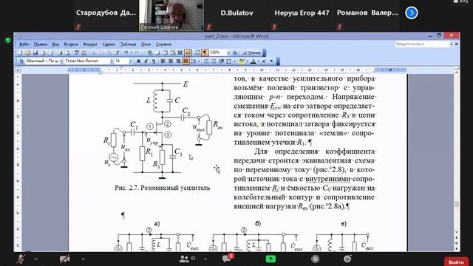Toggle Zoom microphone mute button
This screenshot has height=266, width=473.
pos(21,259)
